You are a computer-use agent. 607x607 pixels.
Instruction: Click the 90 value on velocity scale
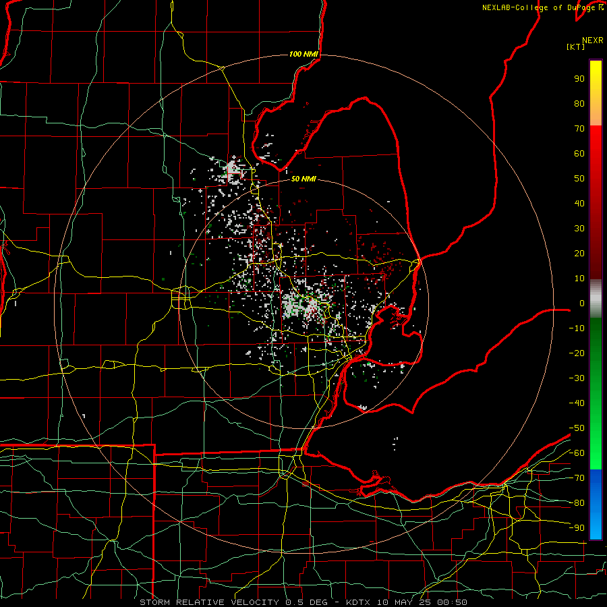[x=579, y=79]
